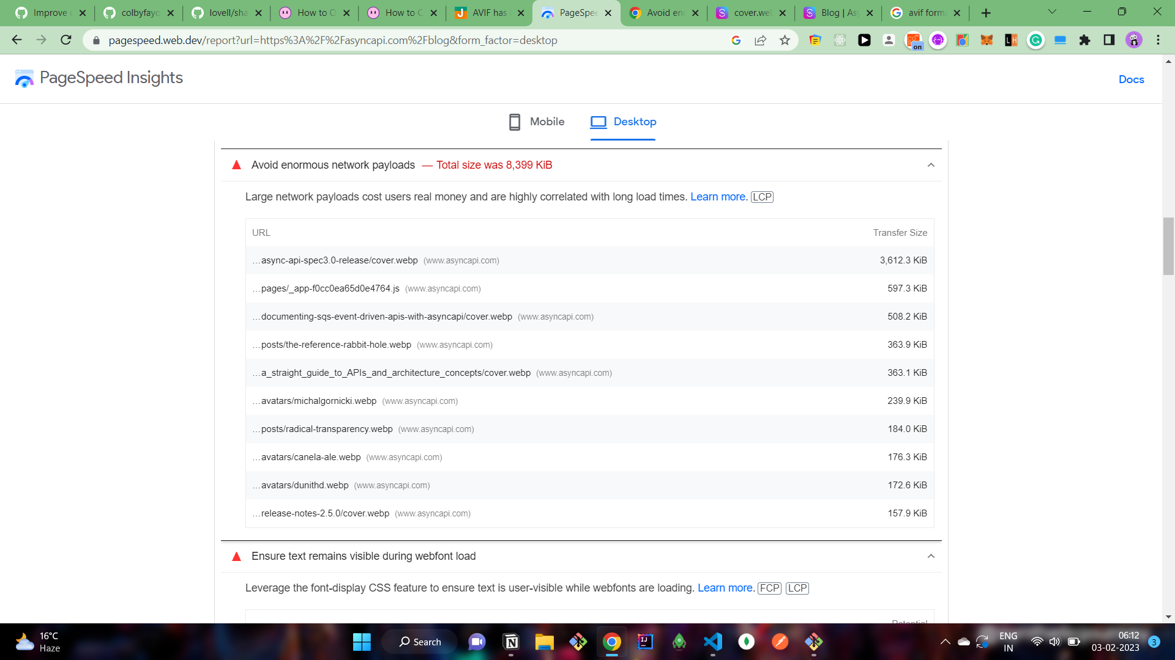Collapse Avoid enormous network payloads audit
Image resolution: width=1175 pixels, height=660 pixels.
(x=931, y=165)
